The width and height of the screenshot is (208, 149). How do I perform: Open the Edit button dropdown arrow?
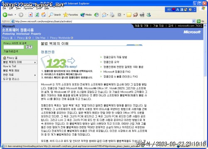point(124,14)
